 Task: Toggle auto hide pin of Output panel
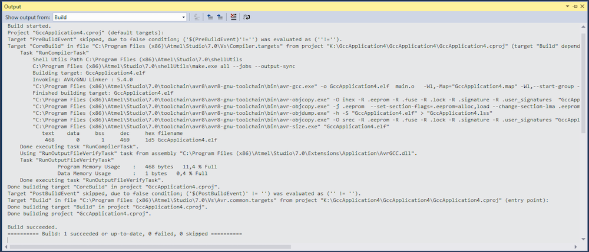[x=575, y=6]
